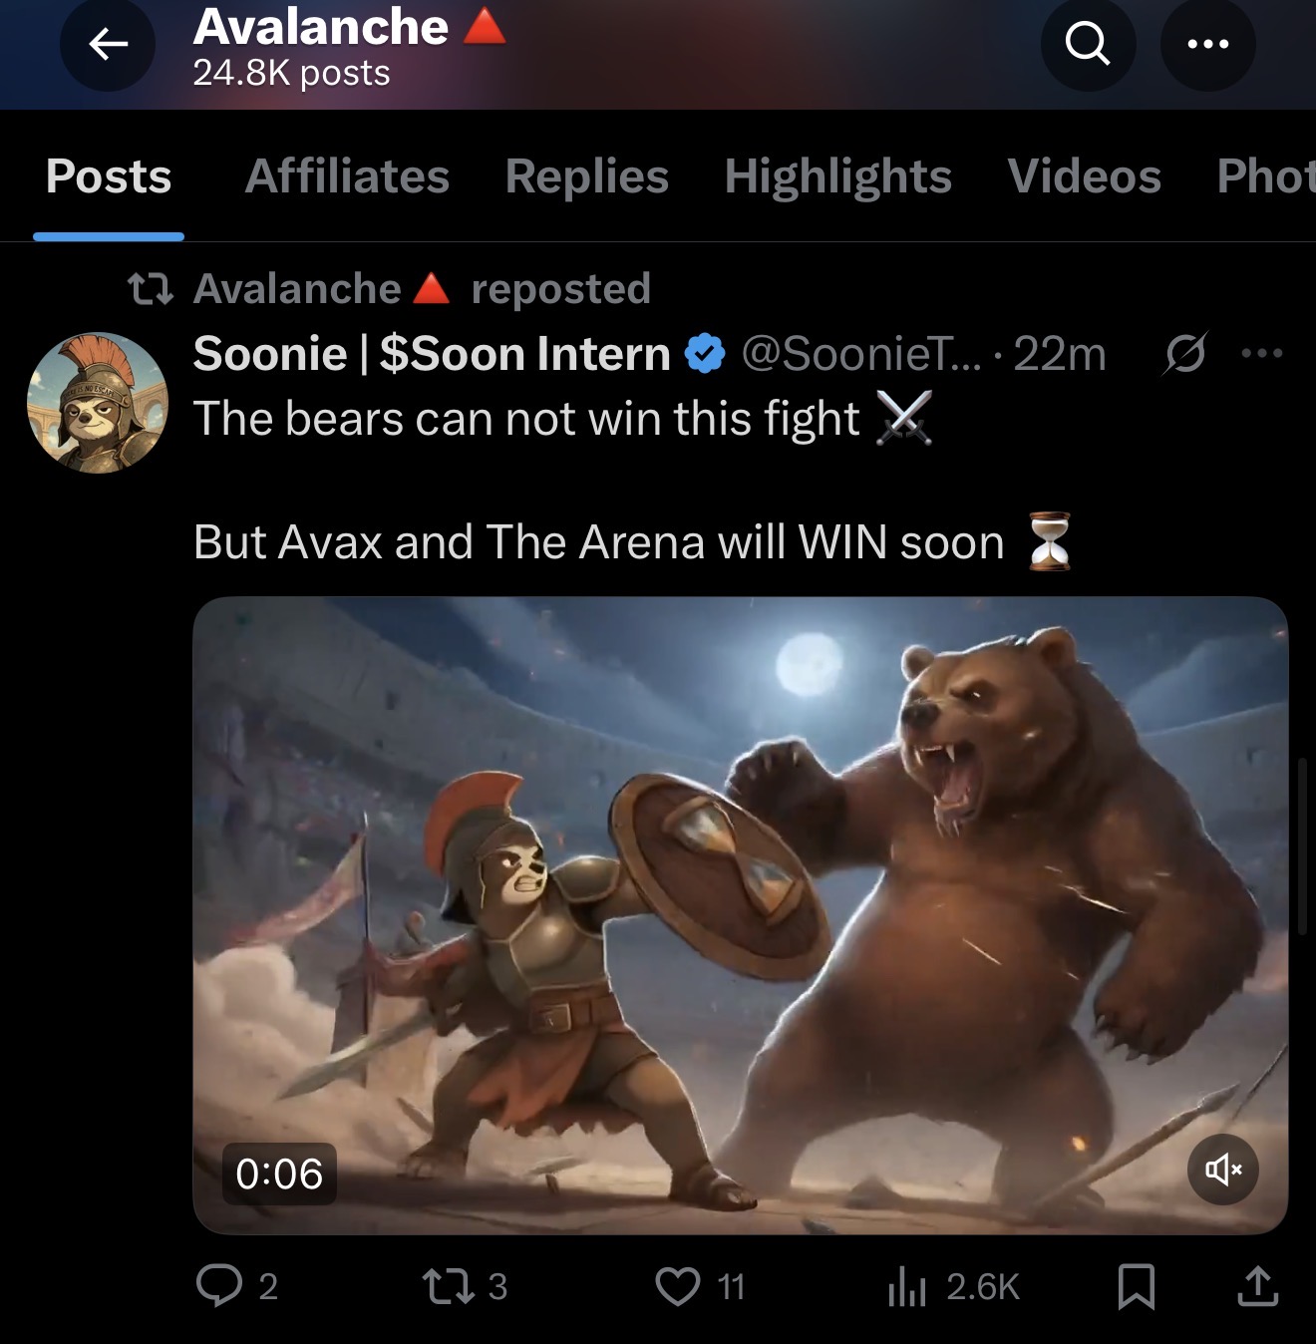Reply to the post via comment icon

tap(219, 1285)
